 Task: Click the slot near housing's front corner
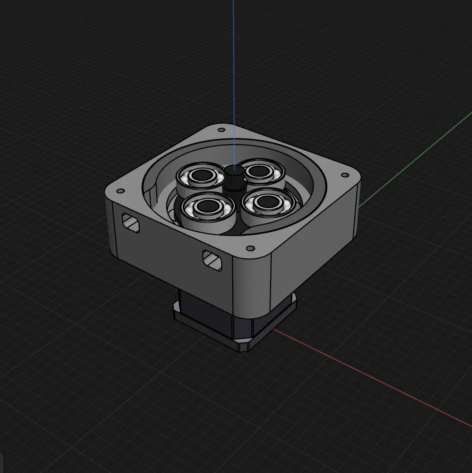pos(212,261)
